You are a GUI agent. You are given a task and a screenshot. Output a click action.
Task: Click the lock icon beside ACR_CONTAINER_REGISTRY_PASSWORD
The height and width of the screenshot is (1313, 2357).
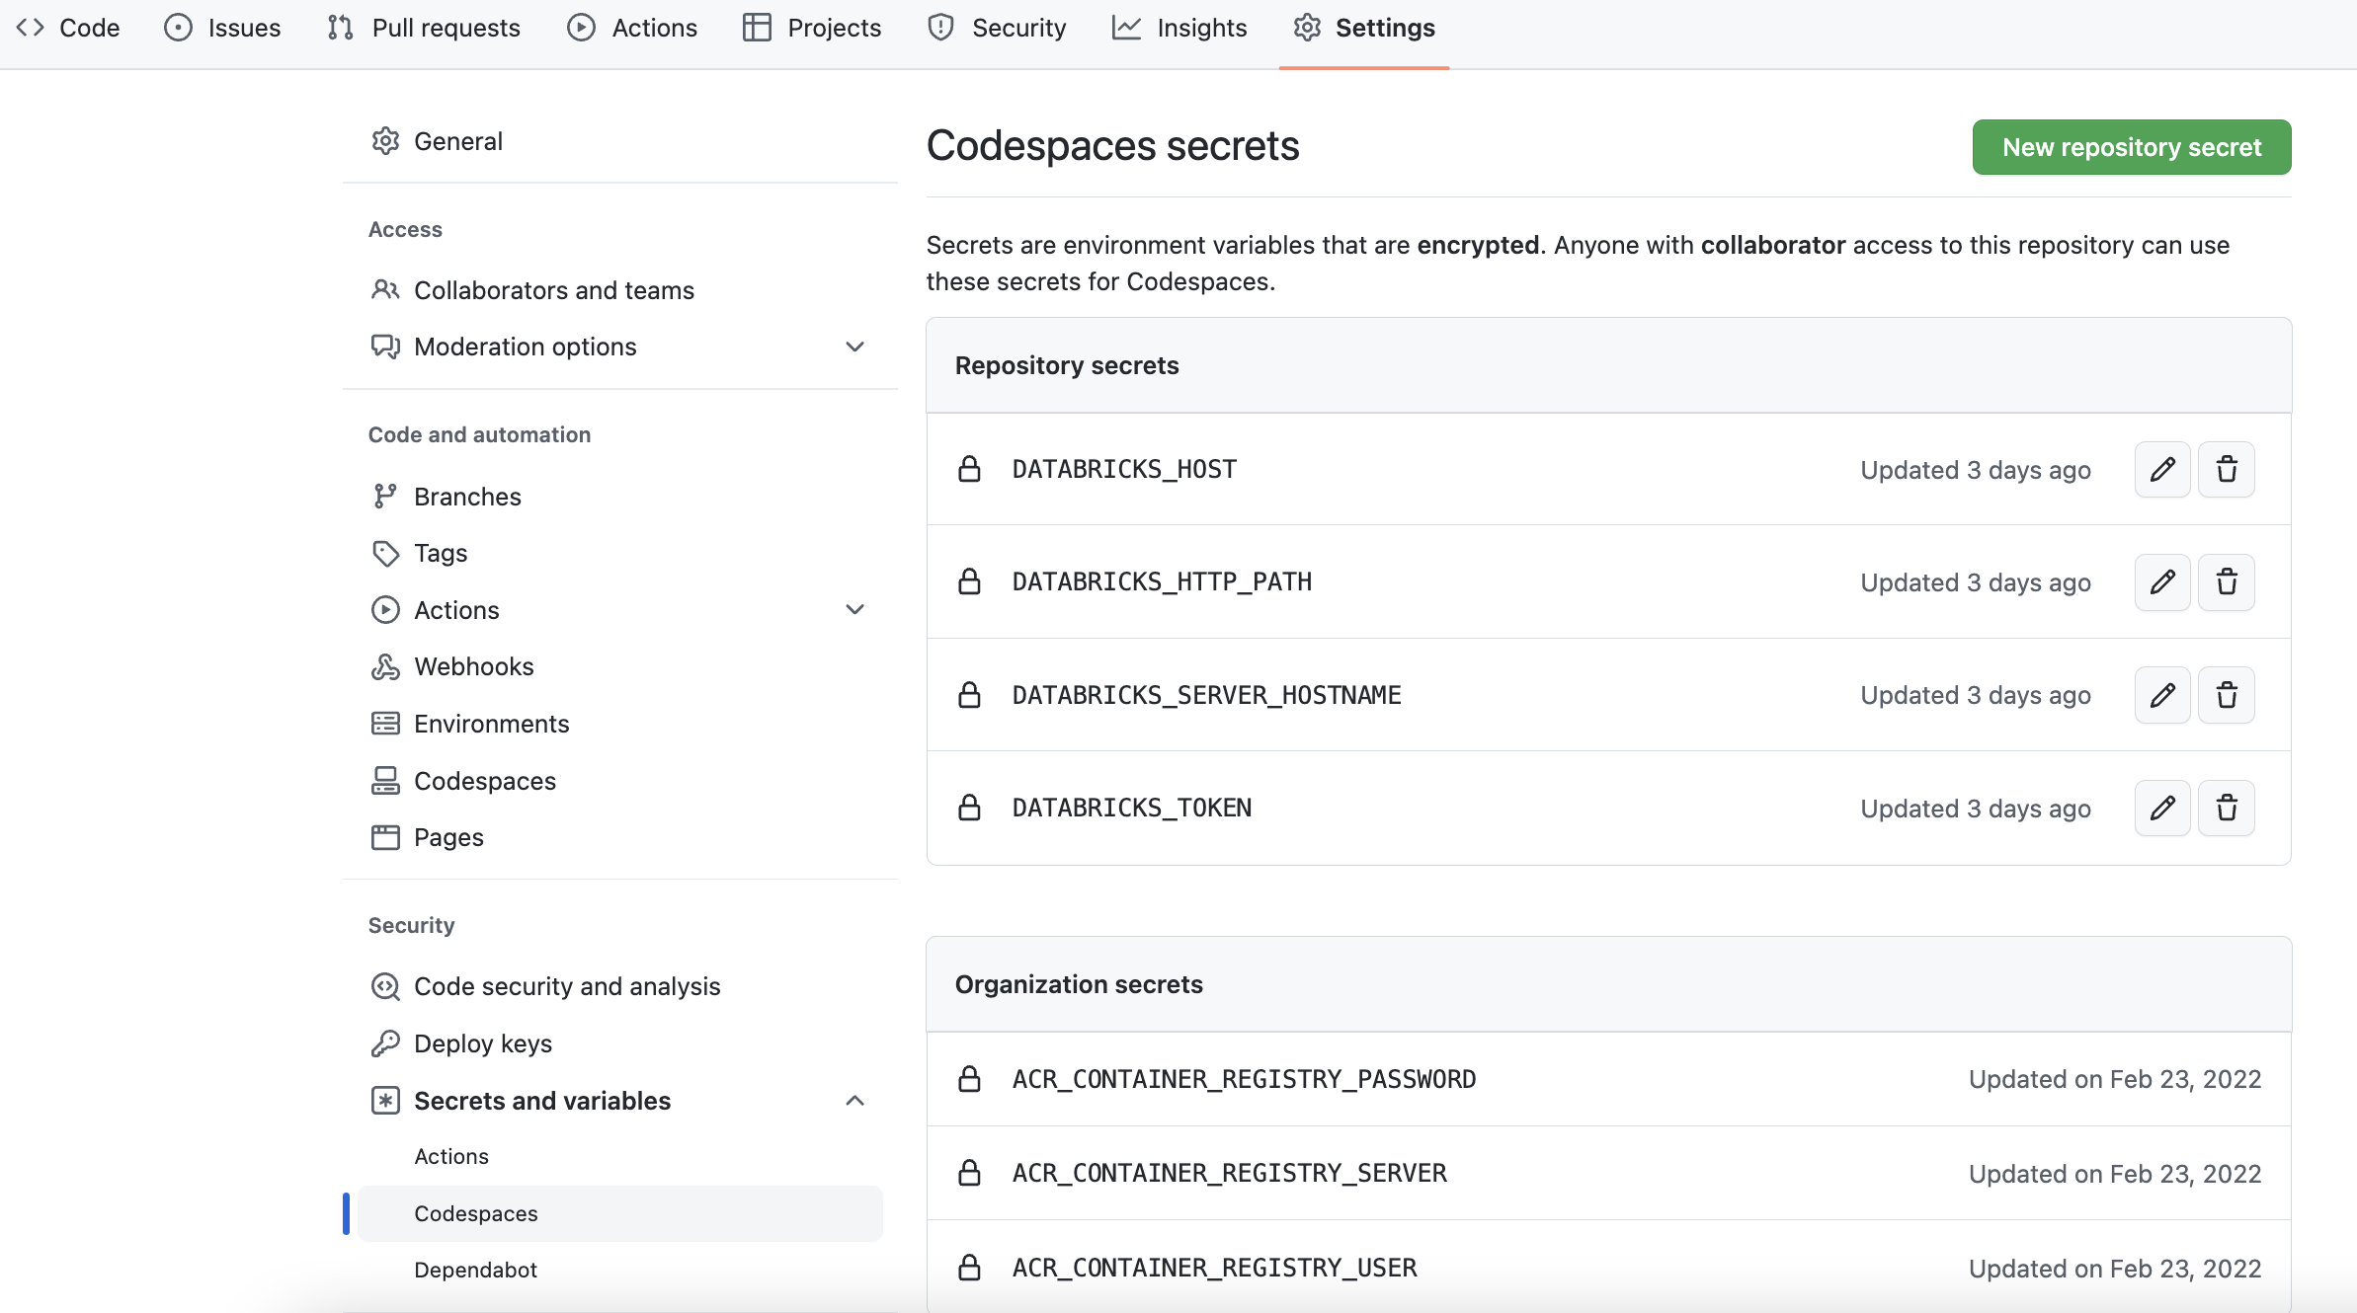970,1078
